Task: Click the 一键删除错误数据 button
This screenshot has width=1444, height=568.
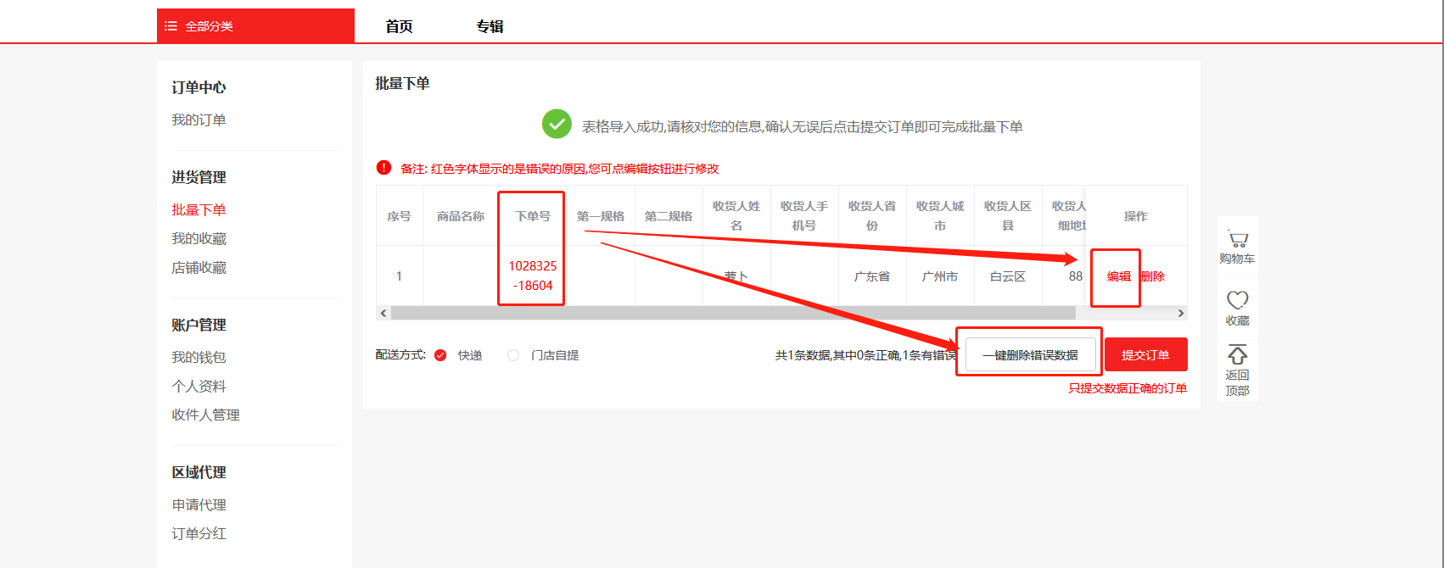Action: 1030,355
